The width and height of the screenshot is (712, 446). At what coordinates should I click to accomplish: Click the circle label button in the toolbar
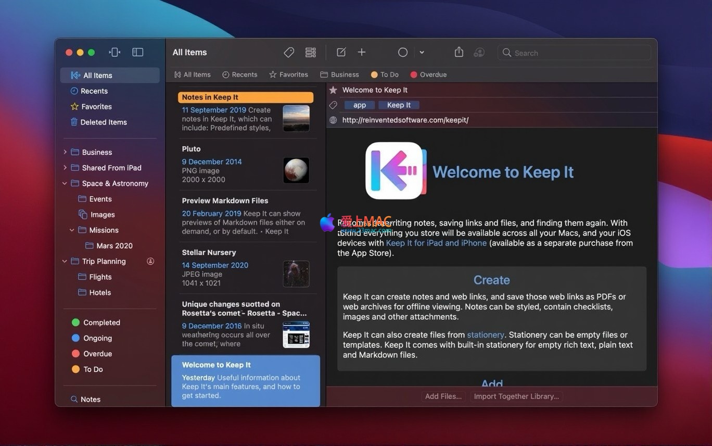(x=403, y=53)
